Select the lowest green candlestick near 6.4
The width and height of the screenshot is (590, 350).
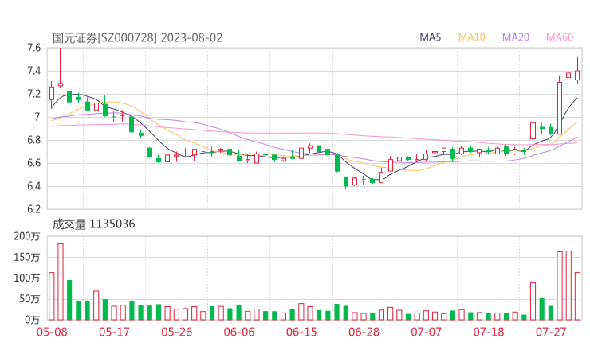click(346, 181)
